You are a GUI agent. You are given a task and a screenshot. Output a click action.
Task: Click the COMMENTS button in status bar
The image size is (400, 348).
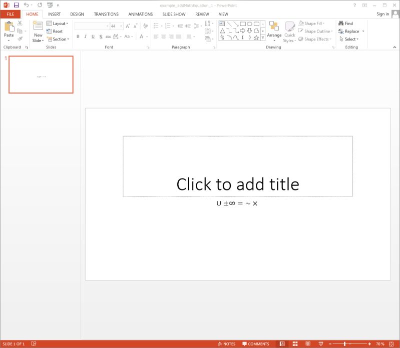click(x=256, y=343)
